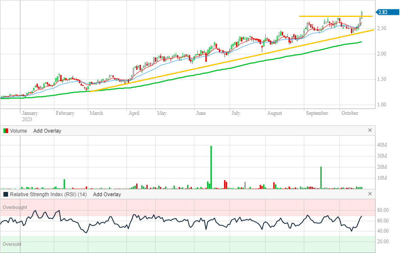Click the red-green Volume legend icon

click(x=6, y=131)
